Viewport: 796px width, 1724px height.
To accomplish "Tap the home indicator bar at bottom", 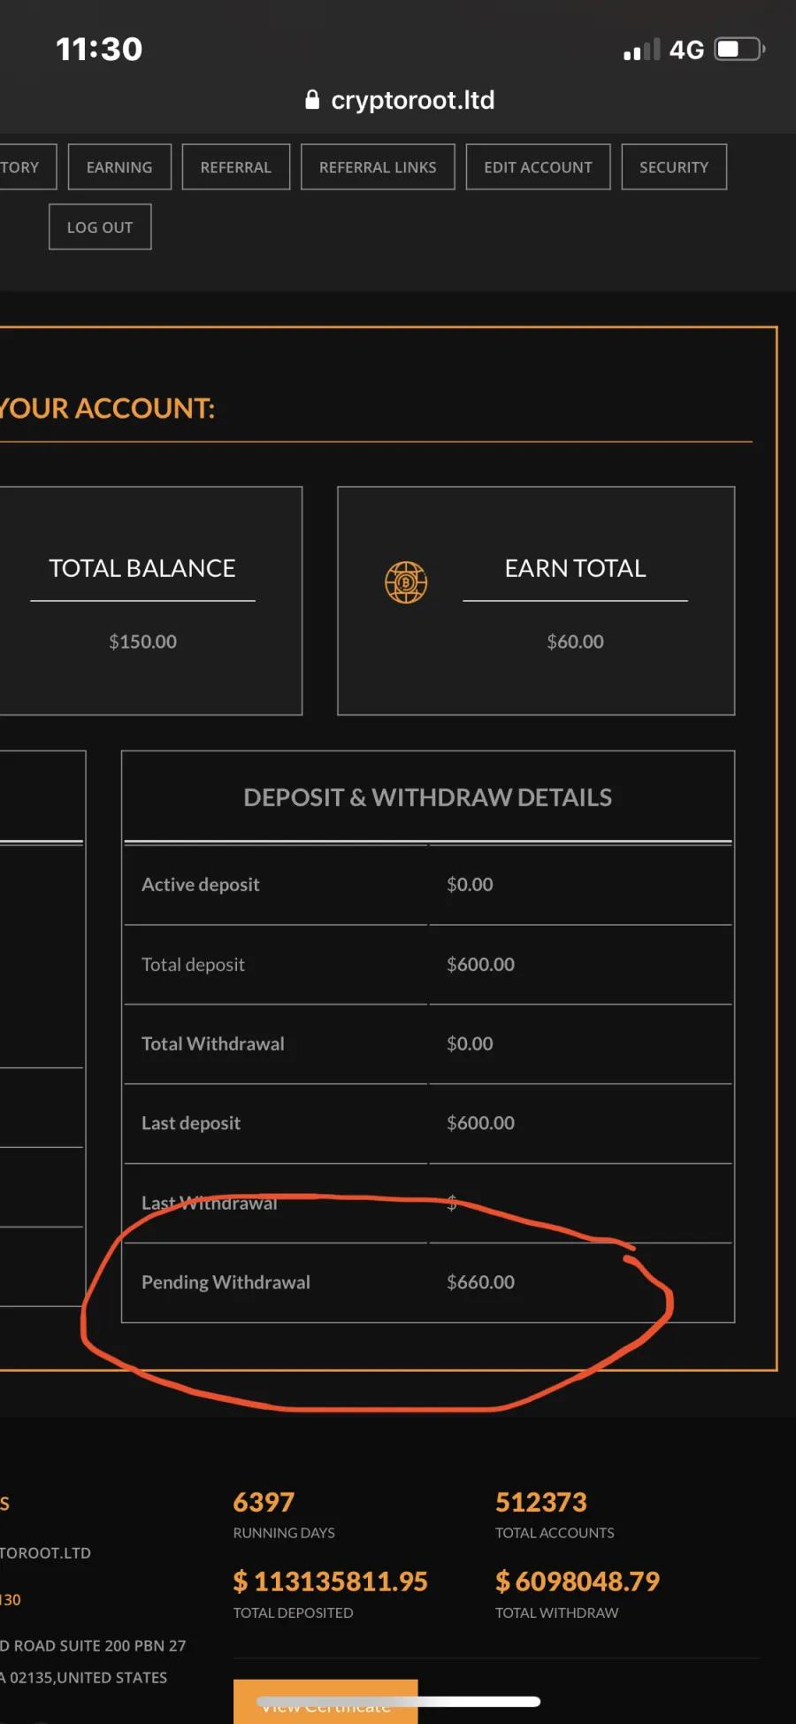I will 398,1701.
